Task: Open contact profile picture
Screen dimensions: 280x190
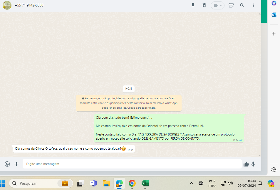Action: [x=7, y=5]
